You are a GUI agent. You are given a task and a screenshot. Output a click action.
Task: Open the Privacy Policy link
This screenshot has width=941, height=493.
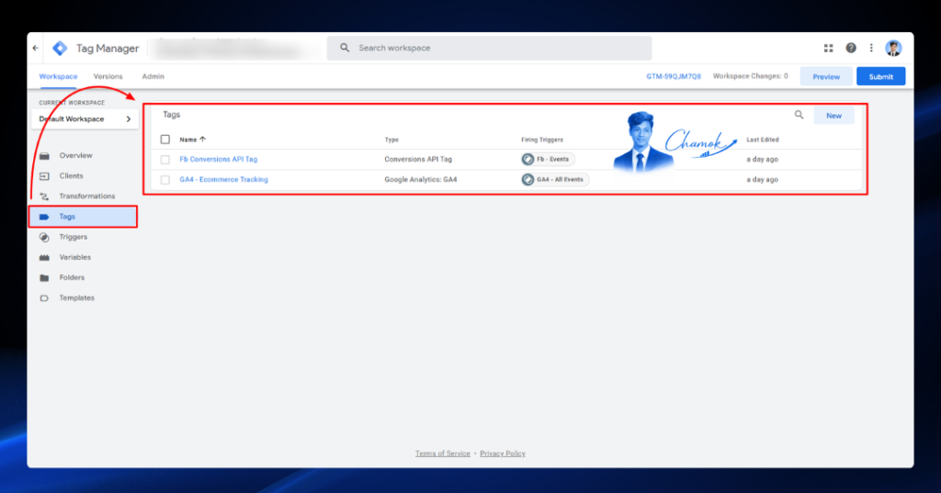503,454
